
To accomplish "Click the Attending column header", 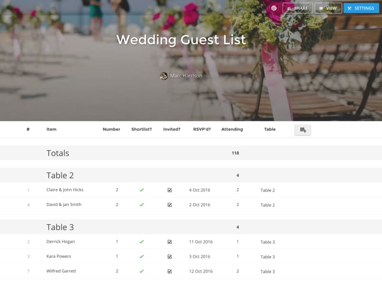I will [x=232, y=129].
